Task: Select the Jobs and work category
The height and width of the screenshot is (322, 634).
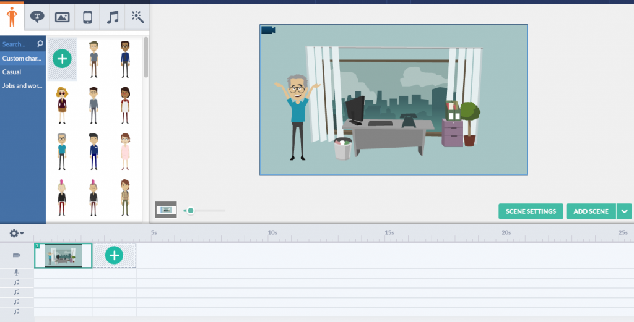Action: [x=23, y=85]
